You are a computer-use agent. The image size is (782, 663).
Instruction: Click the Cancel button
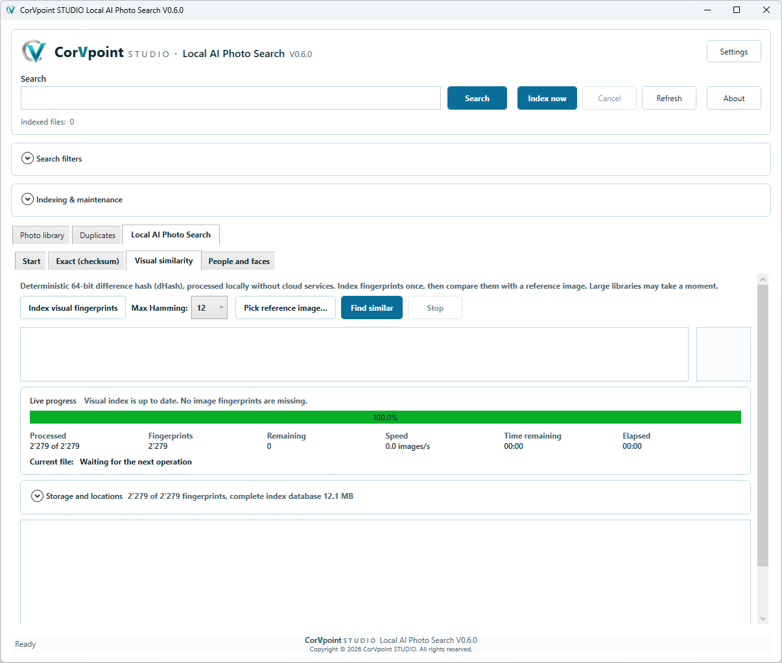pos(610,98)
